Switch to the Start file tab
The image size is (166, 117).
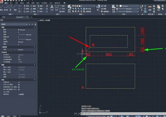[x=4, y=17]
